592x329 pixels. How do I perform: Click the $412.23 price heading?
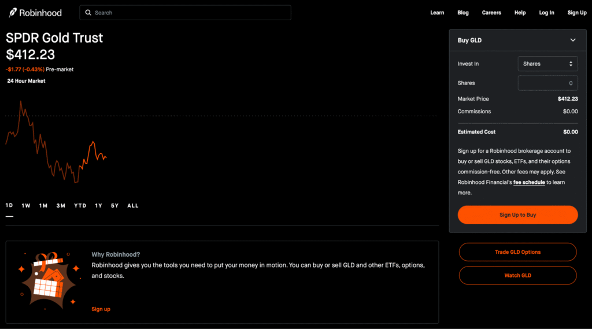click(x=30, y=55)
